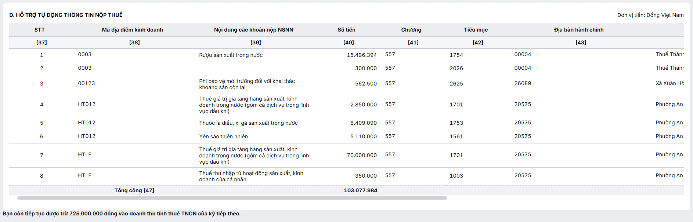The width and height of the screenshot is (693, 222).
Task: Click the 'Xã Xuân Hò' area cell
Action: [x=669, y=83]
